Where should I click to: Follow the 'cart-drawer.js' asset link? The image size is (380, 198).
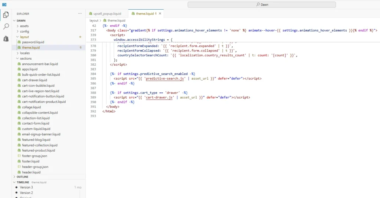[160, 98]
